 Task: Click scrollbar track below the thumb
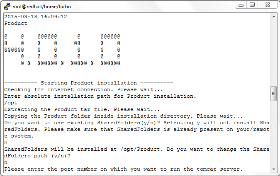(x=274, y=134)
